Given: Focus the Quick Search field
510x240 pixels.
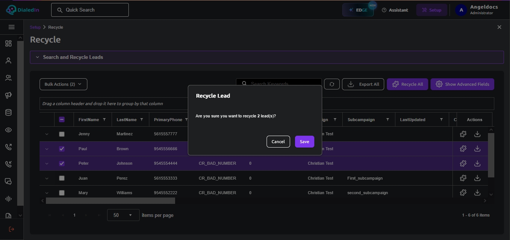Looking at the screenshot, I should [90, 10].
